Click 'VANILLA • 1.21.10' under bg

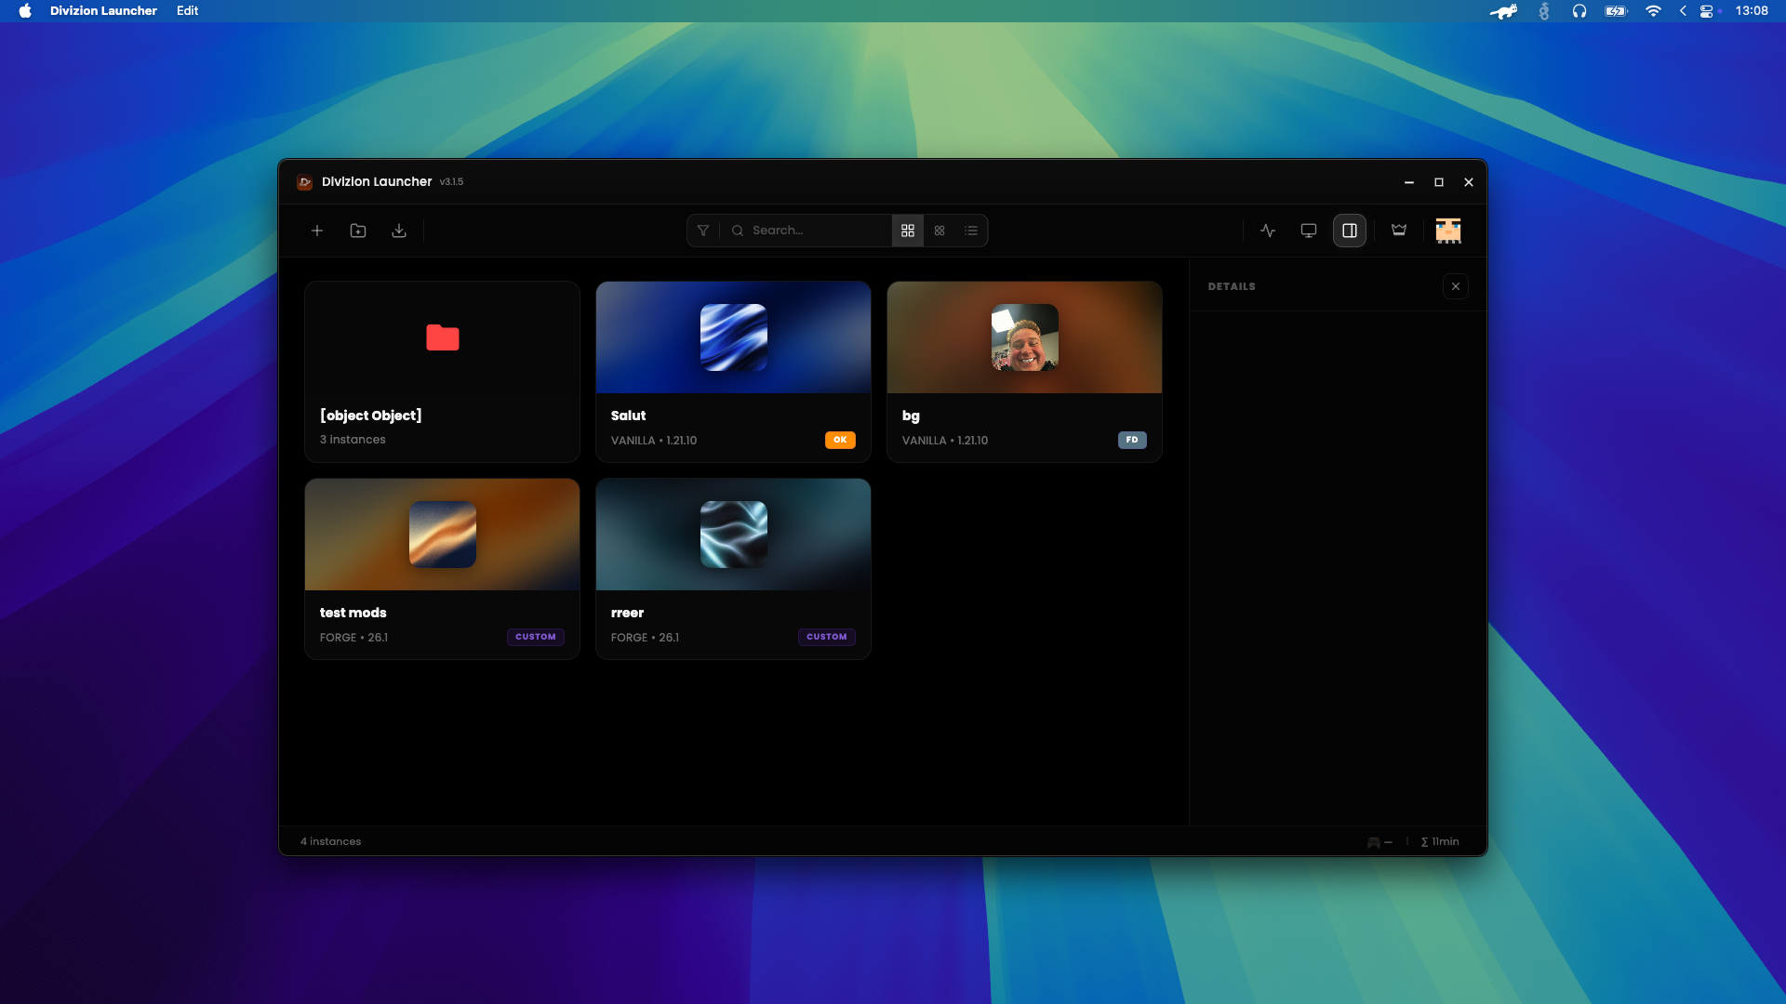(945, 441)
